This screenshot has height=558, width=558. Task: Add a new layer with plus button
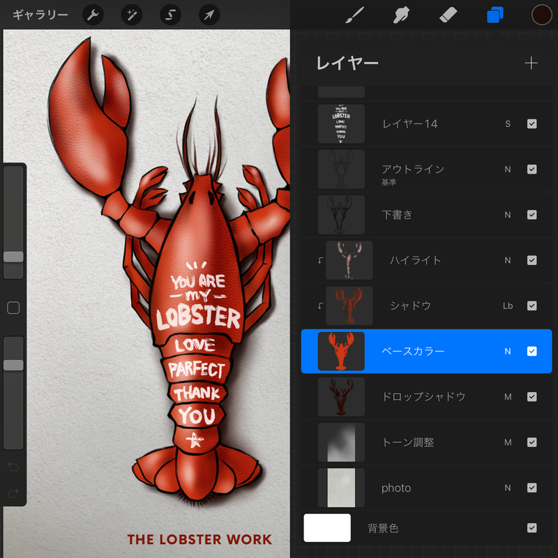[531, 63]
